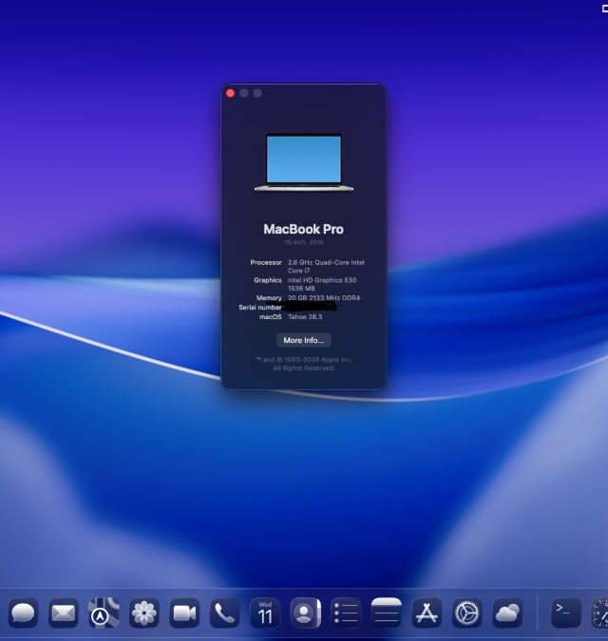Open the Notes app icon
608x641 pixels.
[386, 613]
